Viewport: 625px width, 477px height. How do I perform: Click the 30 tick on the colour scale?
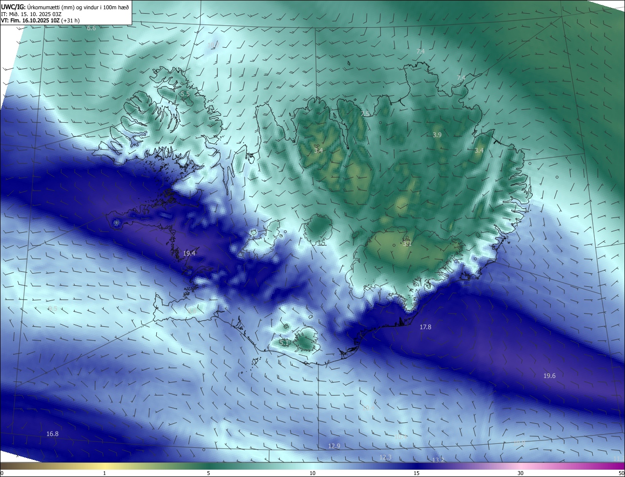tap(521, 473)
